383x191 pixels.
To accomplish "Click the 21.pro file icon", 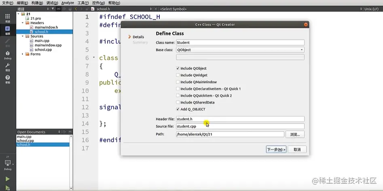I will [28, 19].
